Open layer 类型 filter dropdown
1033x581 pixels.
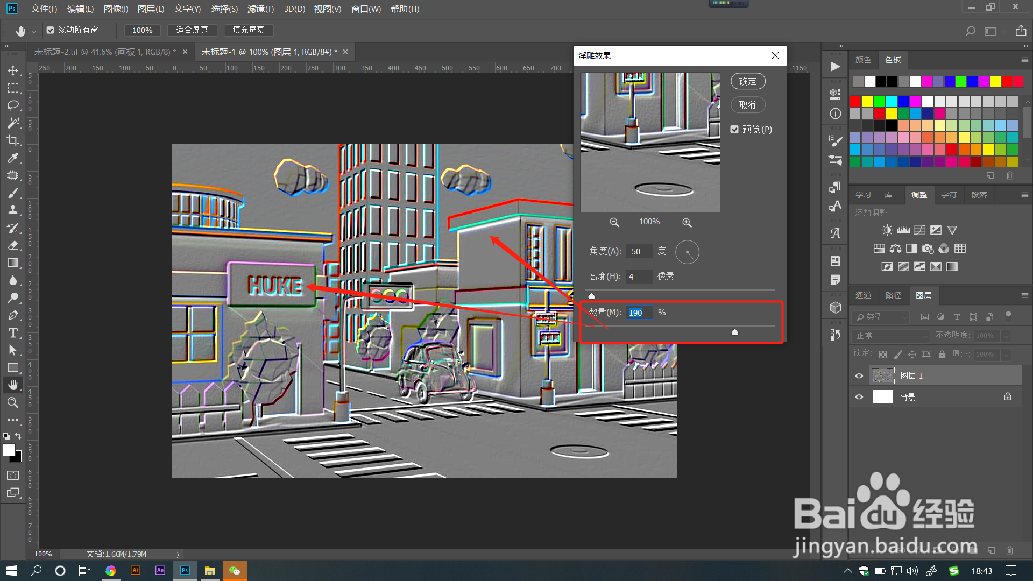click(880, 317)
